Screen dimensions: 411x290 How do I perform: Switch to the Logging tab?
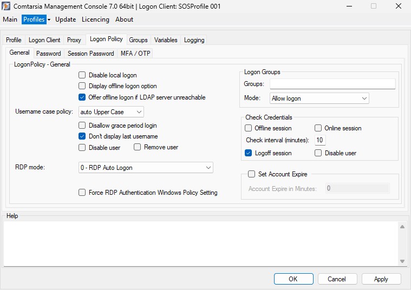194,40
